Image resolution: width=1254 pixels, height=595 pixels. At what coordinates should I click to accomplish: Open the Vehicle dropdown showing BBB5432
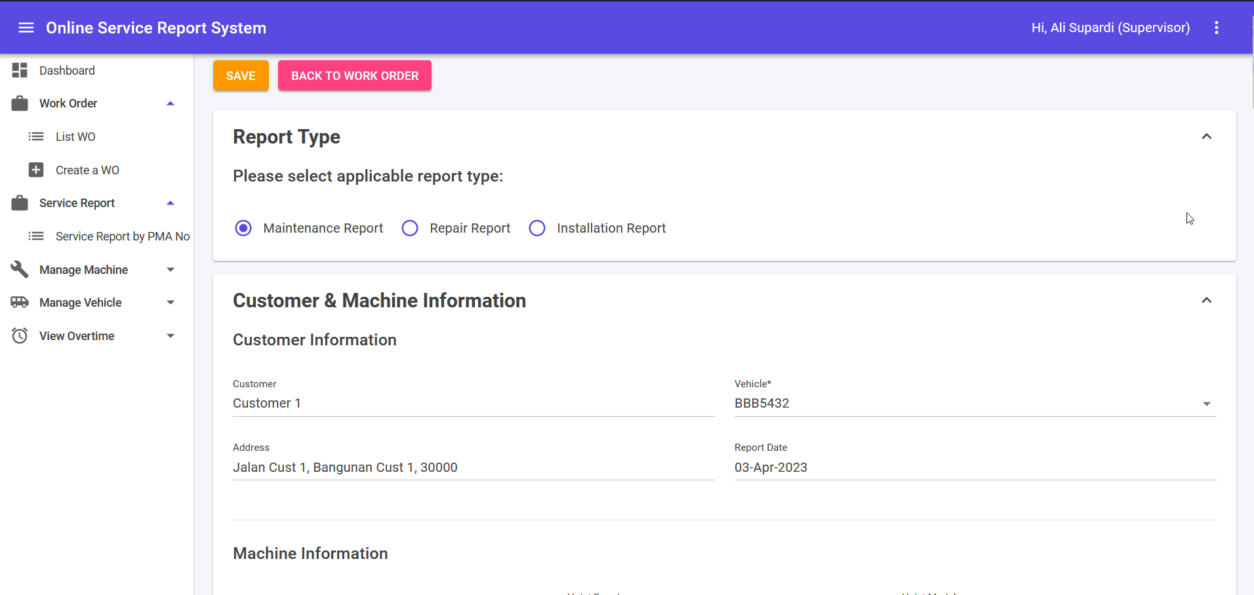[x=975, y=403]
